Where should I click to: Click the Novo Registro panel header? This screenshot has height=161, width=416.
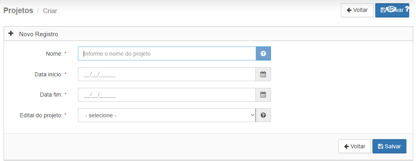208,34
